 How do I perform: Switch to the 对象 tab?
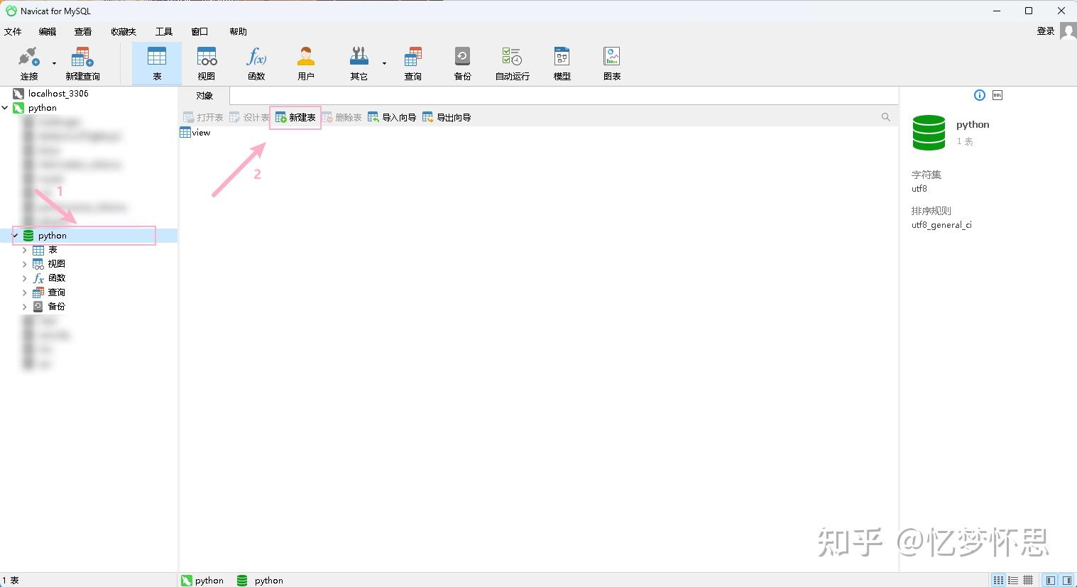point(204,95)
